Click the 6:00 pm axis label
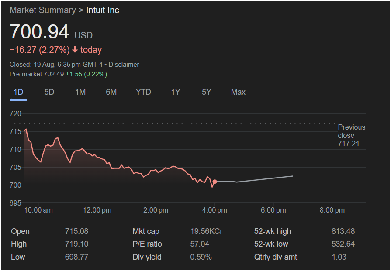 pos(273,210)
